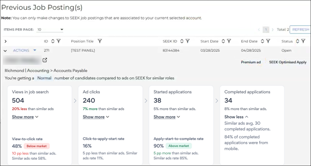Screen dimensions: 311x166
Task: Click the Position Title filter icon
Action: (x=100, y=41)
